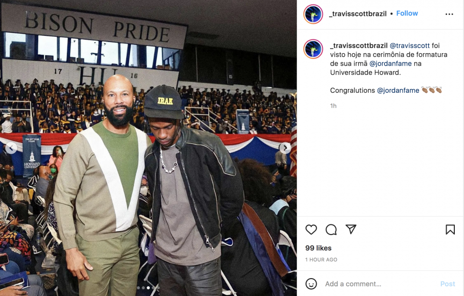
Task: Go to next photo in carousel
Action: point(285,148)
